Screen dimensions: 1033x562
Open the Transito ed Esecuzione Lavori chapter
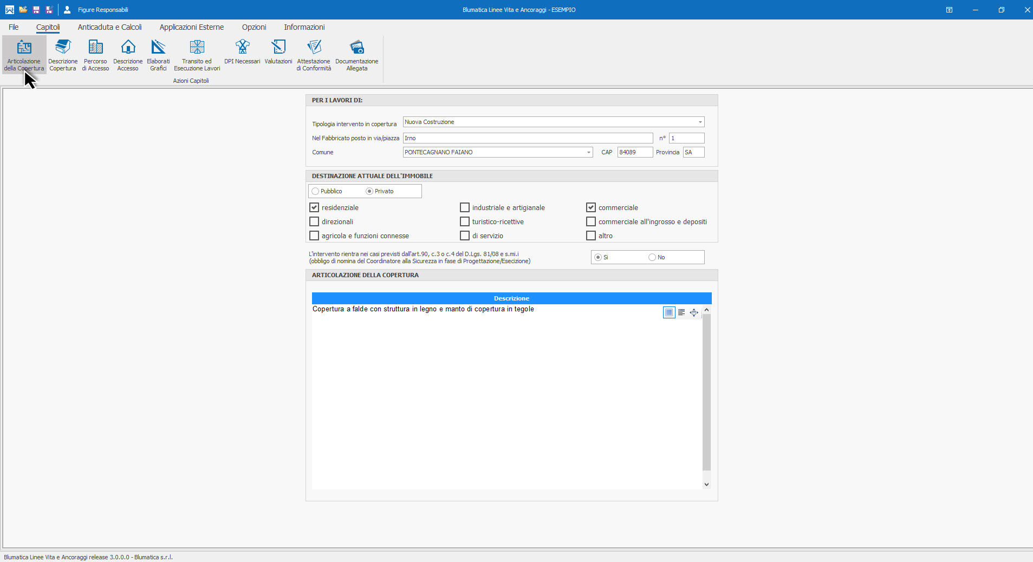tap(197, 55)
